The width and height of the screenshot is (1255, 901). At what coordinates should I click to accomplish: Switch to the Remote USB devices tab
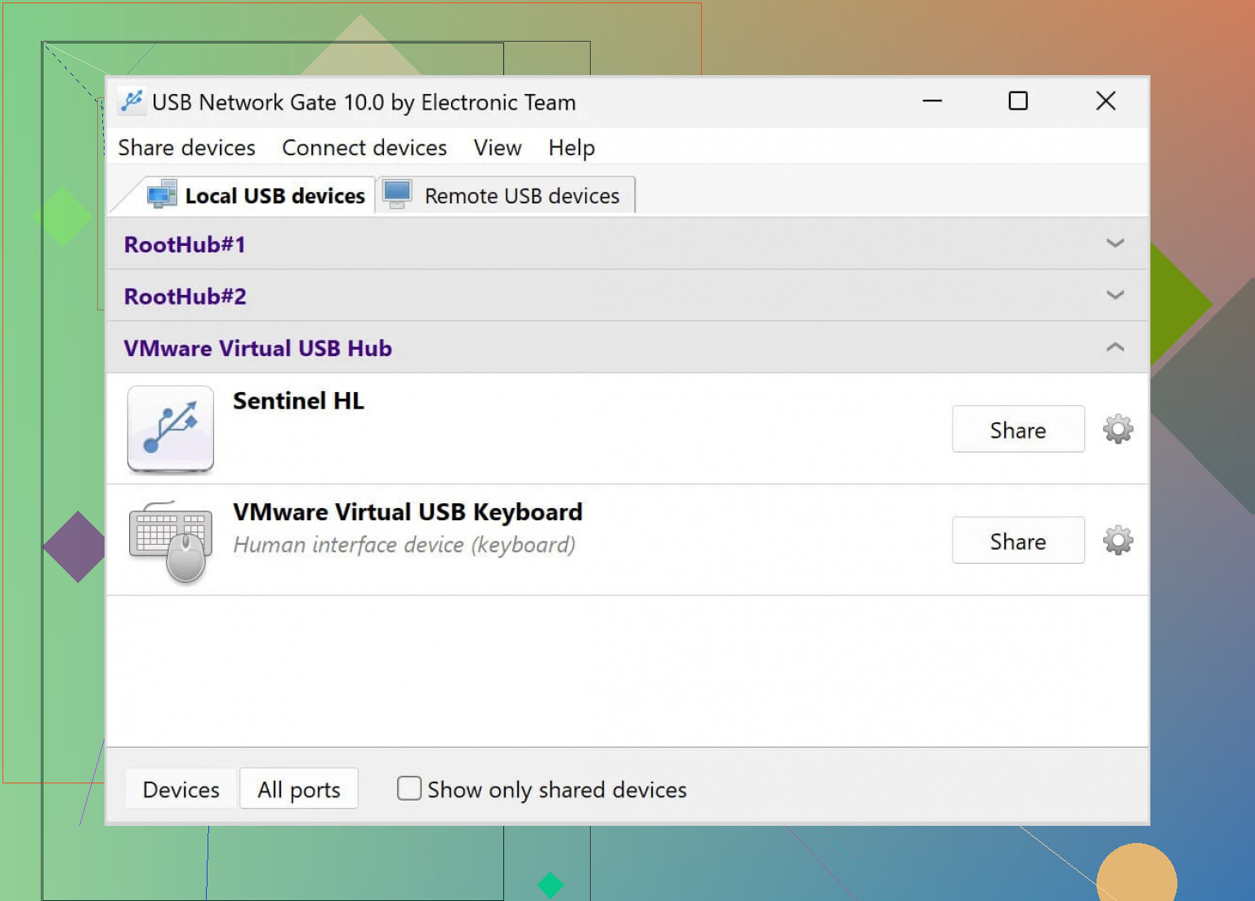(505, 195)
